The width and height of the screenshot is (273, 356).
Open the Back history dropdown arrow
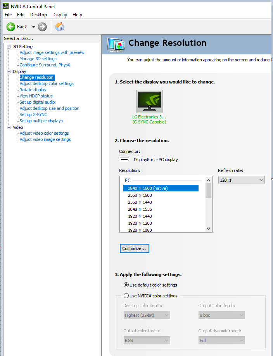point(33,27)
